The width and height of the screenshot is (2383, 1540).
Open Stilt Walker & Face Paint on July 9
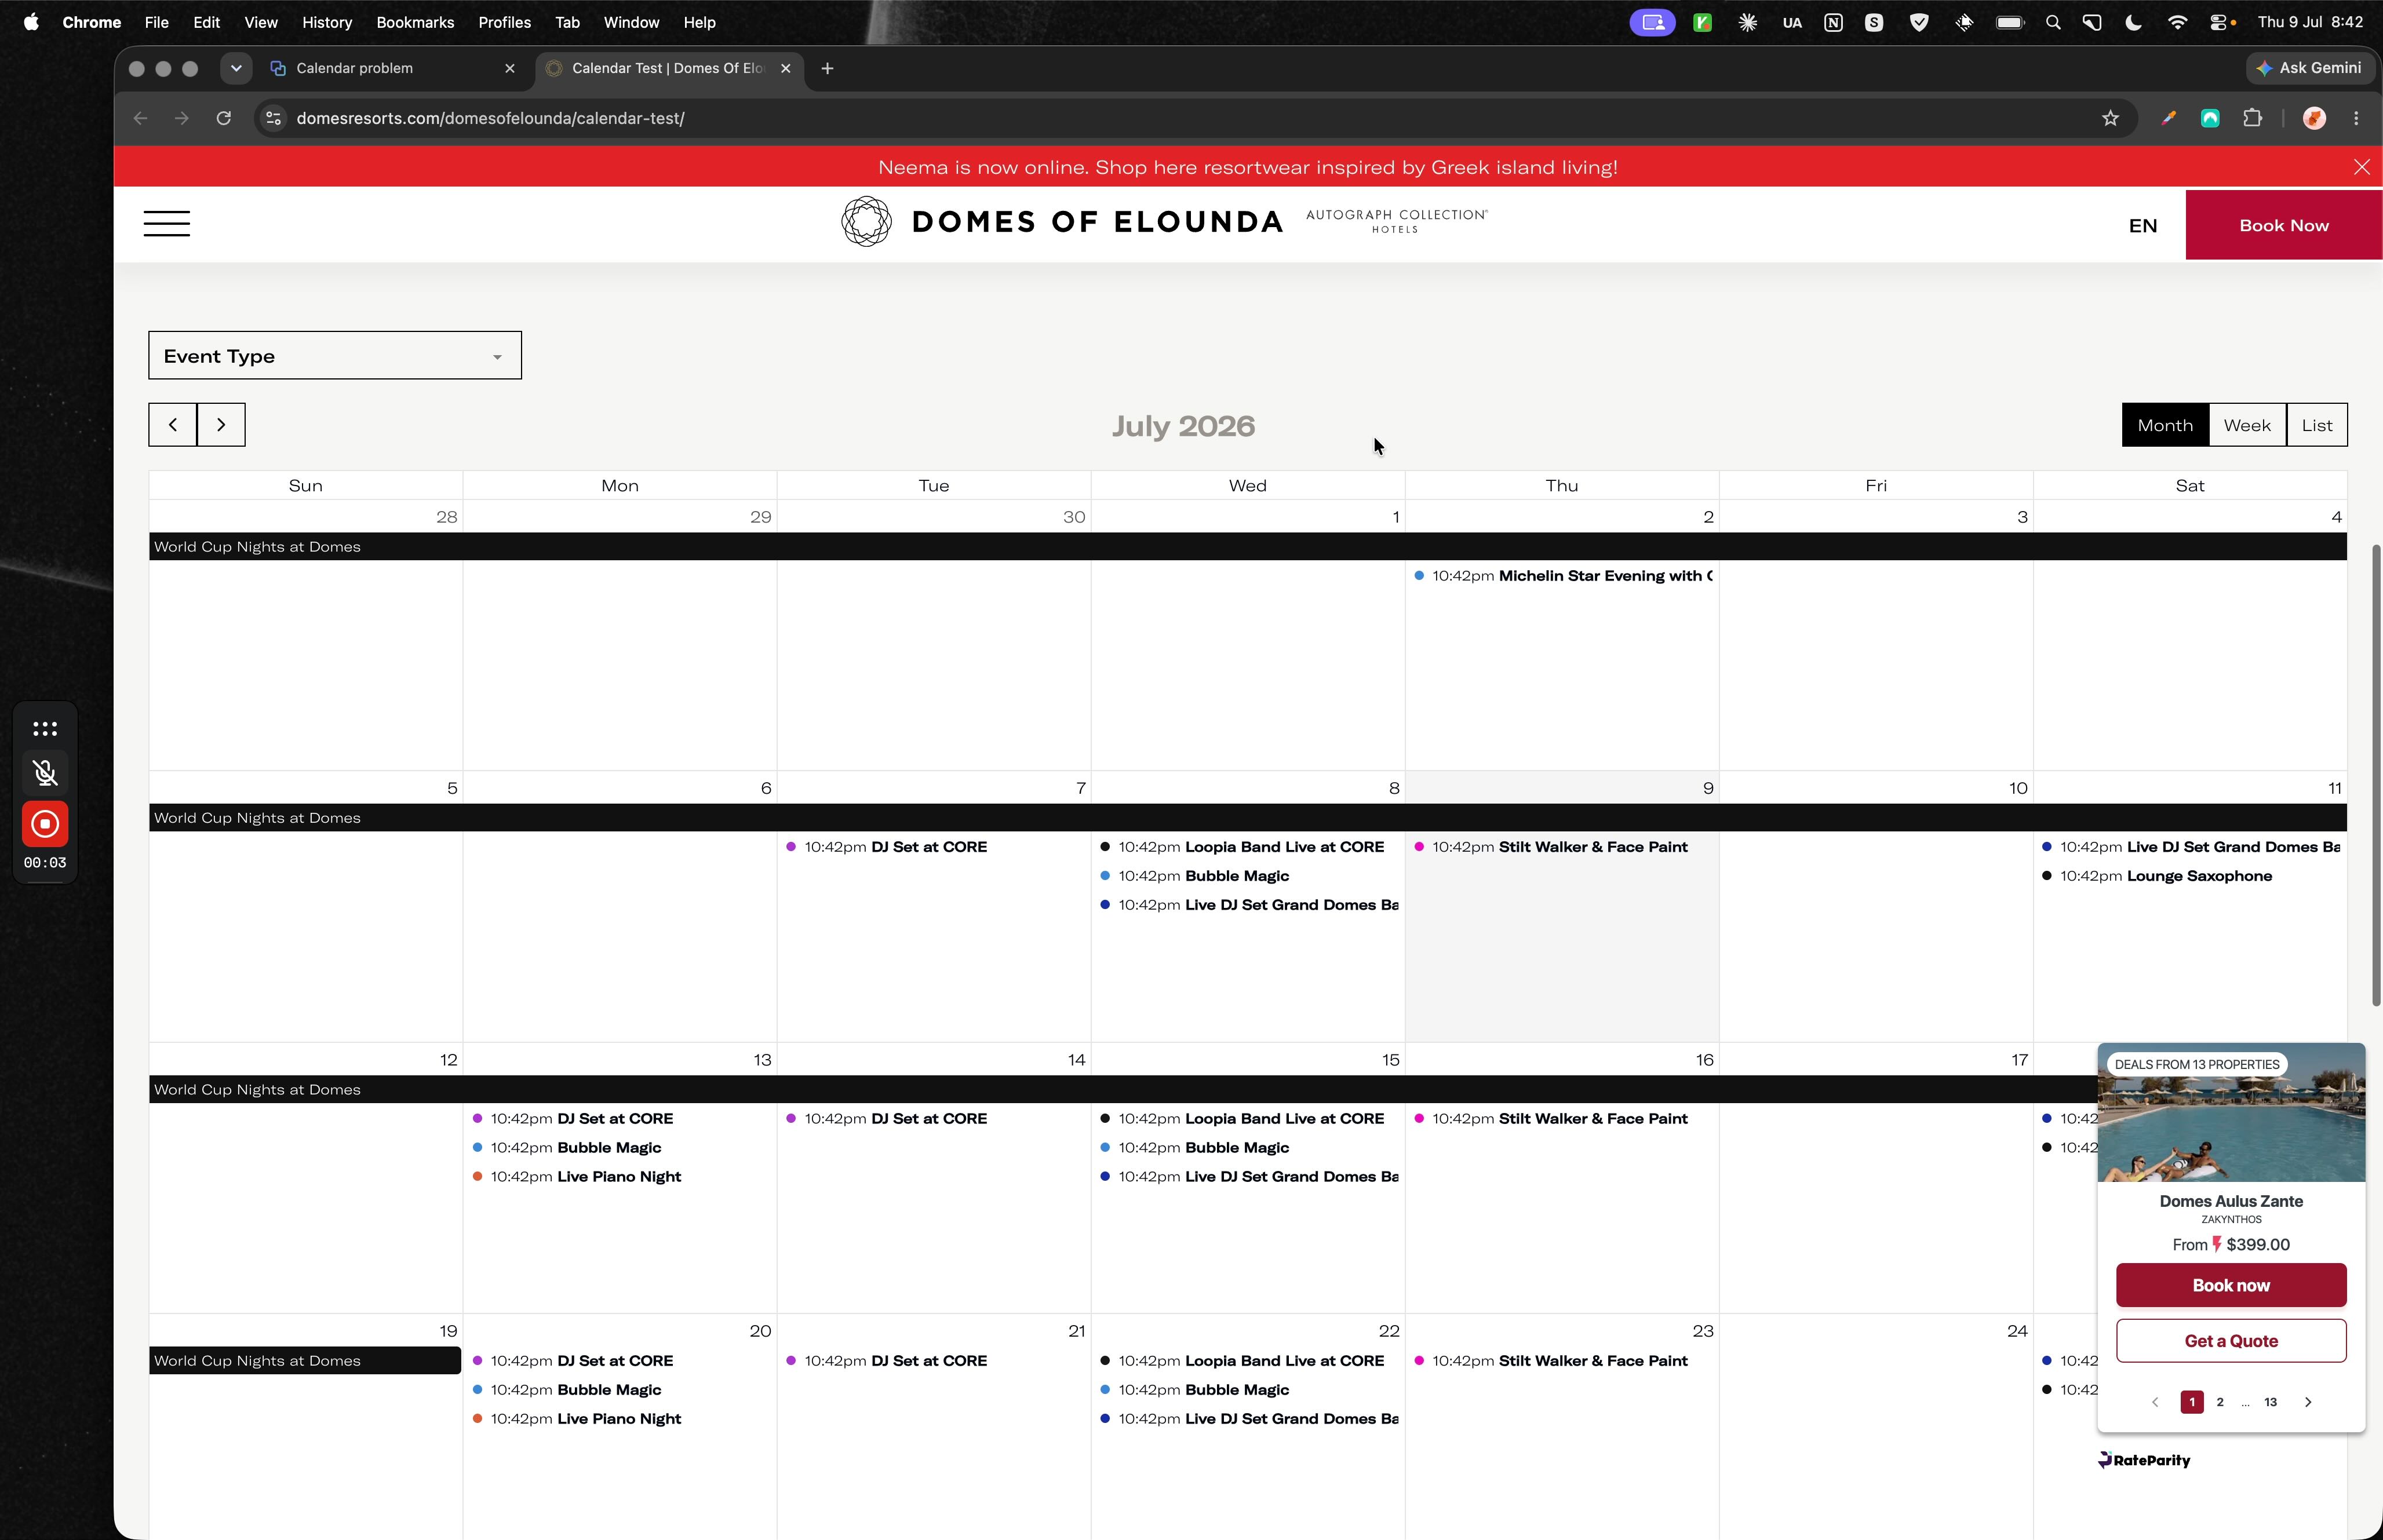click(x=1562, y=847)
